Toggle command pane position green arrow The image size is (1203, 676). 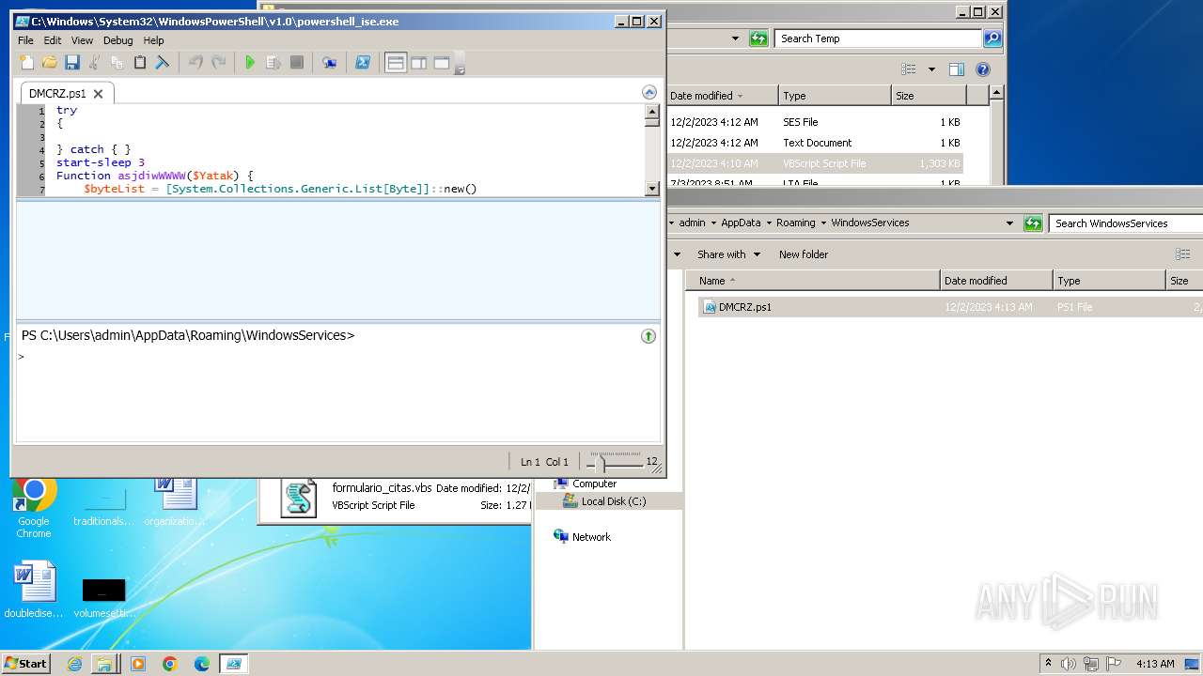coord(648,336)
